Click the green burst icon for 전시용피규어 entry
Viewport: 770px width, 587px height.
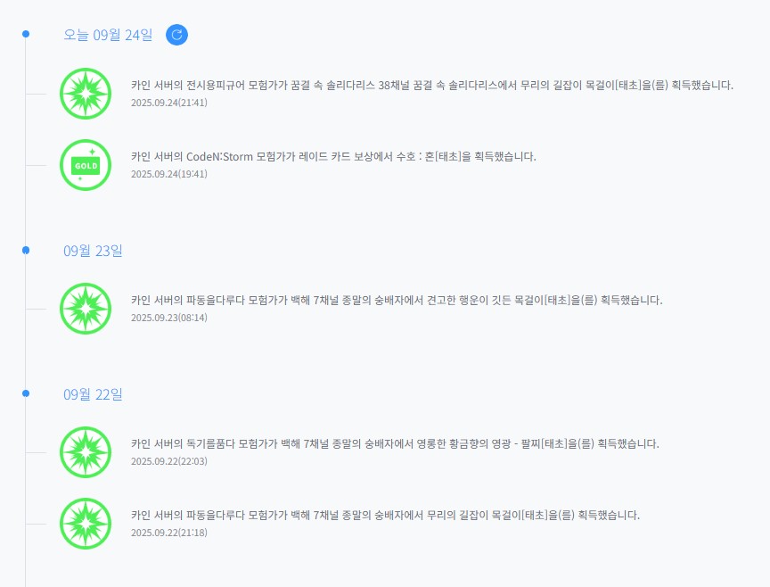pos(86,93)
